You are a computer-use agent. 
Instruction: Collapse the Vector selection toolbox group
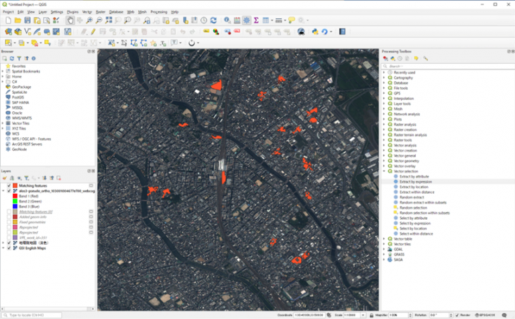[384, 172]
